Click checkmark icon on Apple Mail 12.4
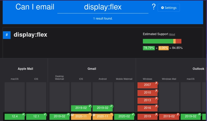 24,114
